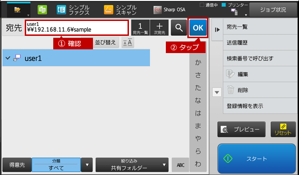299x175 pixels.
Task: Tap the shared folder icon beside user1
Action: pos(17,58)
